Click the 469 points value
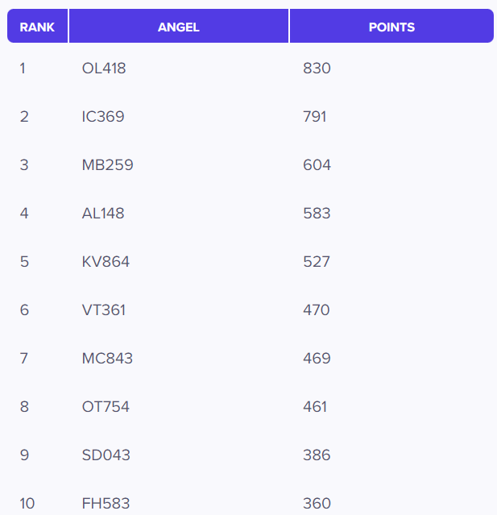Image resolution: width=497 pixels, height=515 pixels. [317, 359]
